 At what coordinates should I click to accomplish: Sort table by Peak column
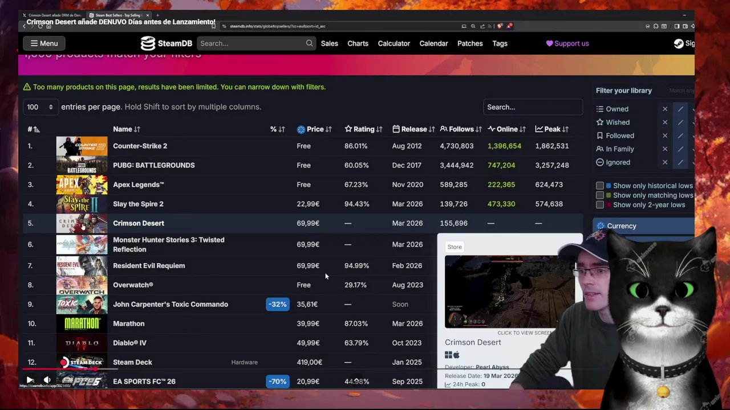pyautogui.click(x=552, y=129)
